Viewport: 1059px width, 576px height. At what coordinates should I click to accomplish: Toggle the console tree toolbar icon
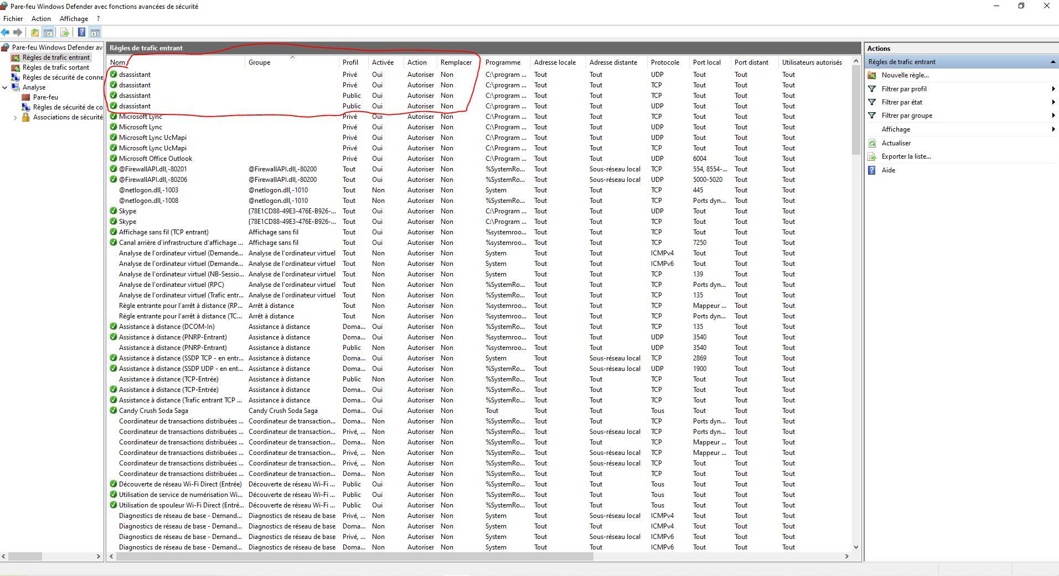point(48,33)
